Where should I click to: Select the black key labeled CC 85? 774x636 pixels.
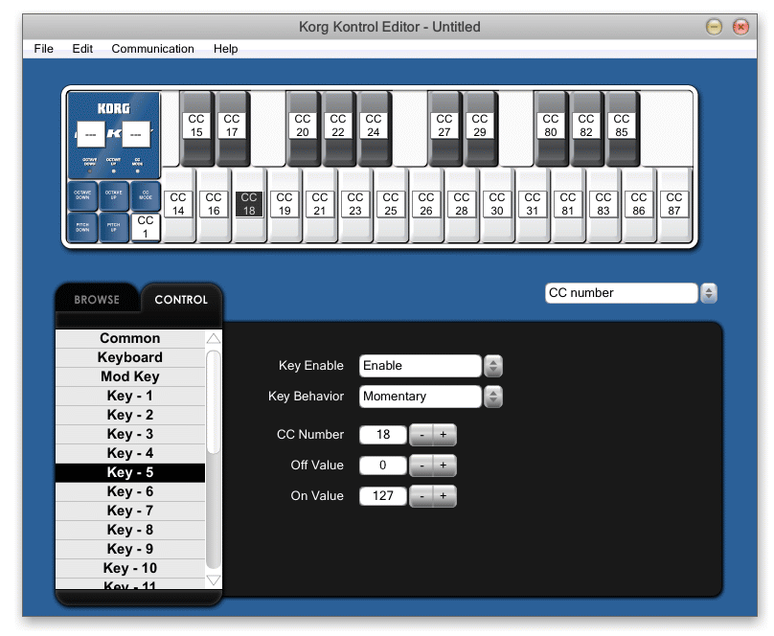[x=622, y=128]
